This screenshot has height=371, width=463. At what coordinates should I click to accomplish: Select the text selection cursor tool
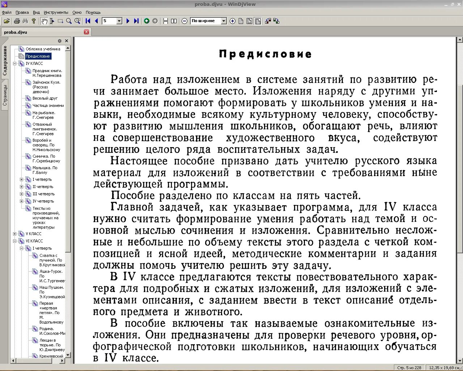(52, 21)
